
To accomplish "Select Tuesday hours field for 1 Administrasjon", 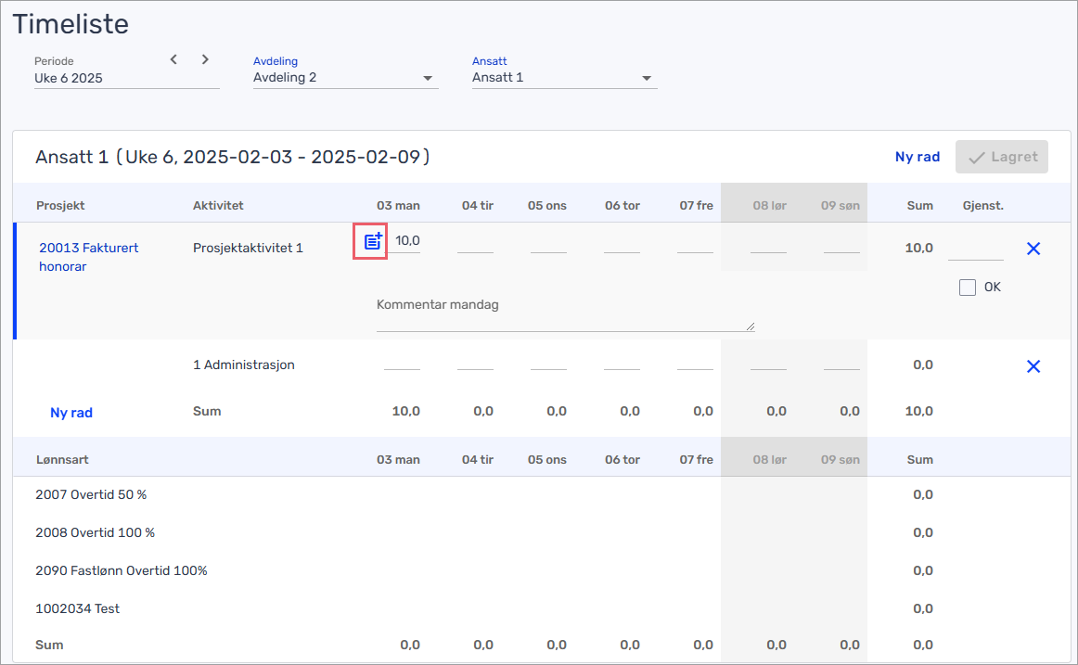I will 475,360.
